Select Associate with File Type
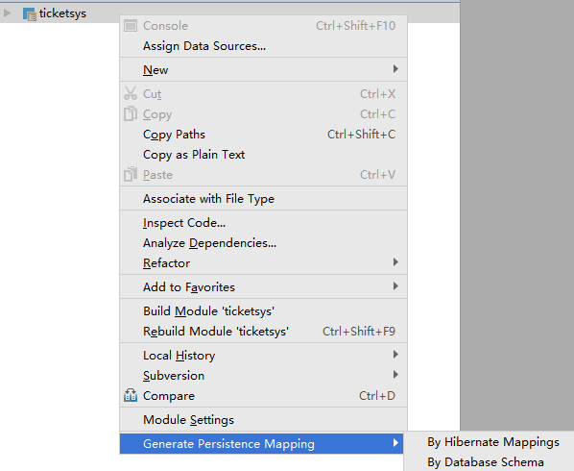Viewport: 574px width, 471px height. pos(263,199)
